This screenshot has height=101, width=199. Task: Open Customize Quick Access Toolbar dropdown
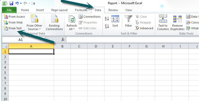(34, 4)
